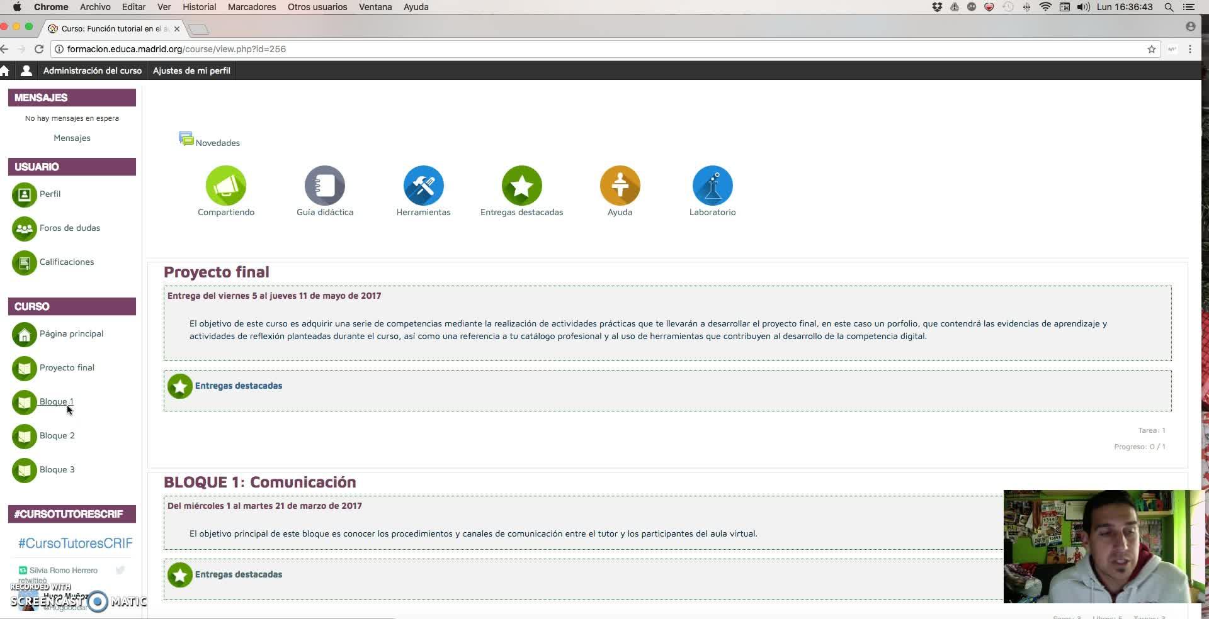Bookmark page with the star icon in address bar

coord(1152,49)
